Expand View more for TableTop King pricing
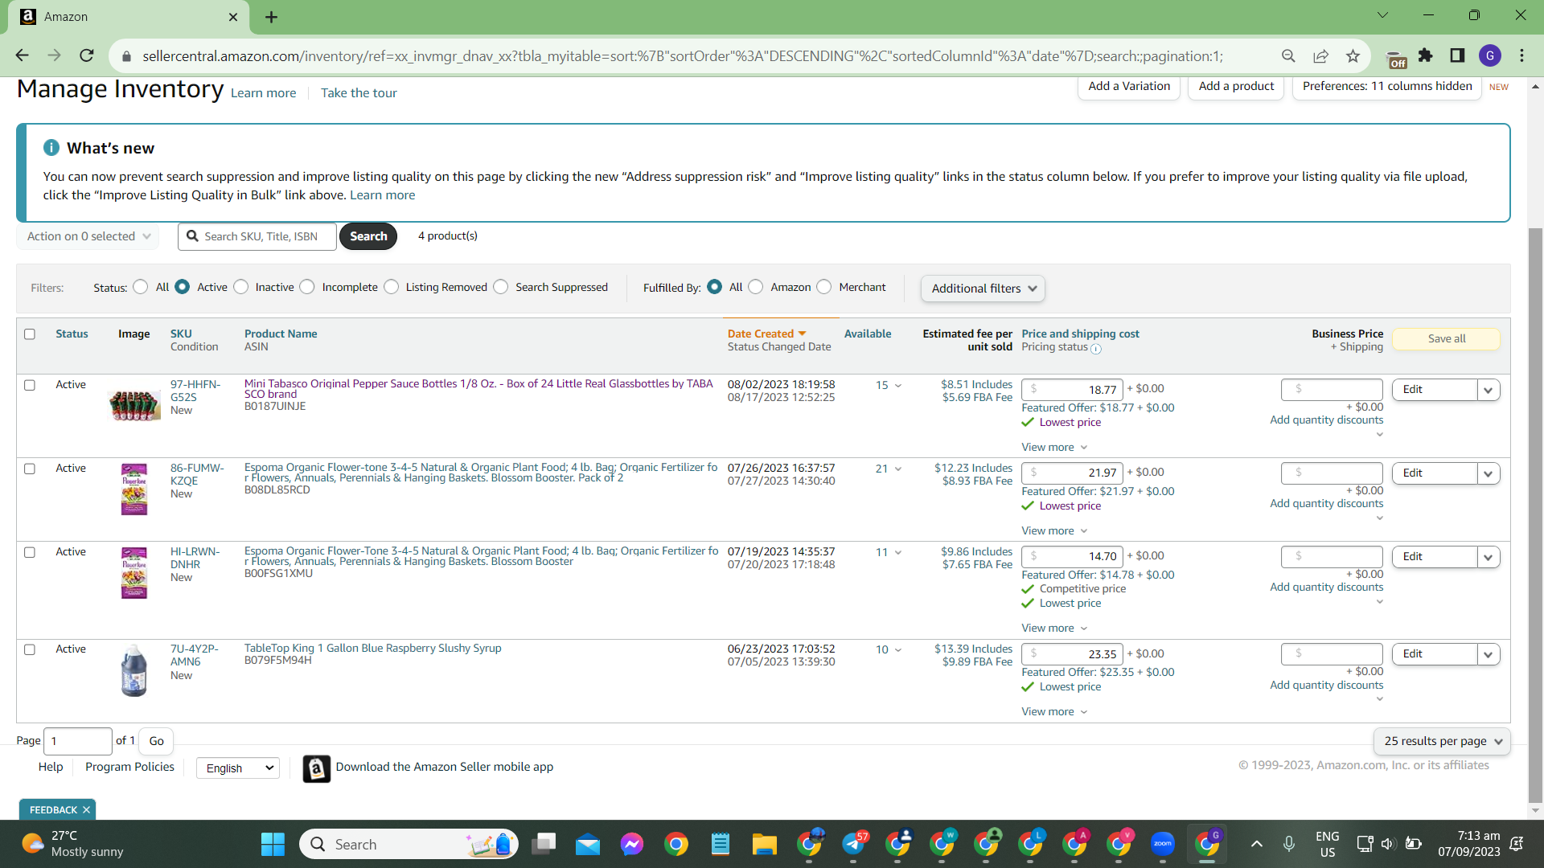This screenshot has height=868, width=1544. coord(1054,711)
